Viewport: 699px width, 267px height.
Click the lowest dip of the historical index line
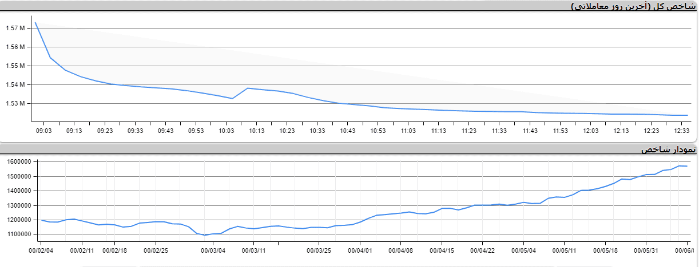coord(205,235)
